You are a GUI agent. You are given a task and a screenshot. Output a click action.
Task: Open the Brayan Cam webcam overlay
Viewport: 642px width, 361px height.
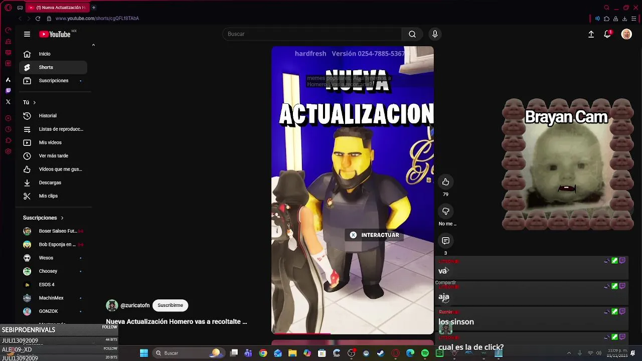(x=568, y=164)
